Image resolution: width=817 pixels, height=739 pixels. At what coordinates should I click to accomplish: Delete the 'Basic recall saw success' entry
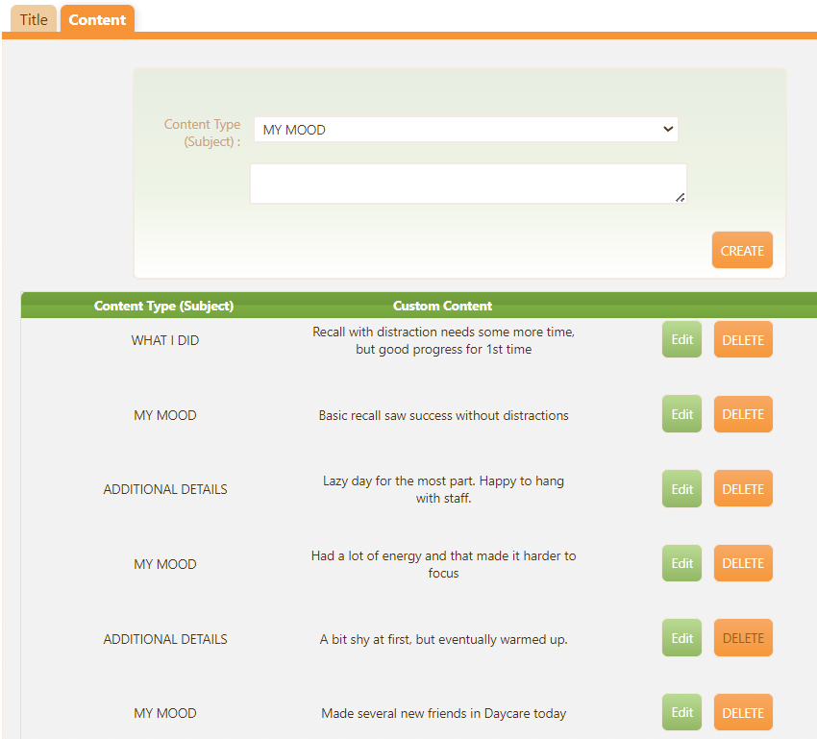tap(743, 414)
